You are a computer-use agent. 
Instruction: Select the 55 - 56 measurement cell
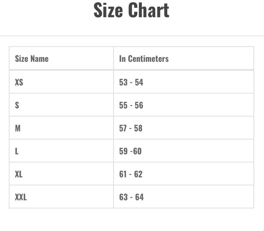tap(131, 105)
